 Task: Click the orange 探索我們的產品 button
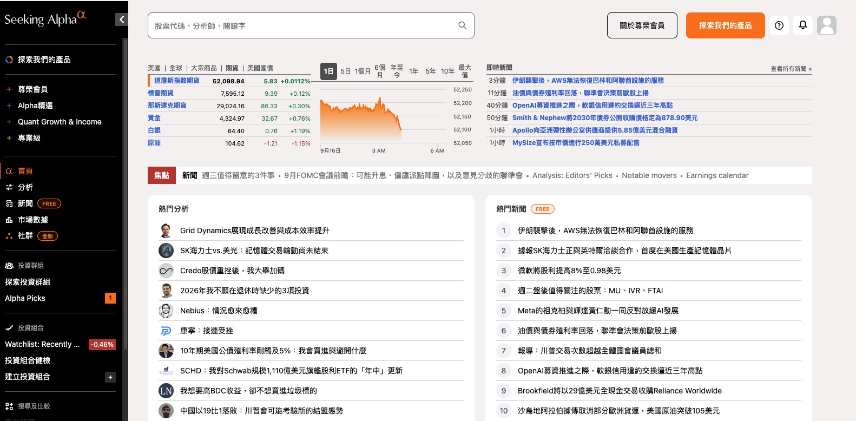(726, 25)
